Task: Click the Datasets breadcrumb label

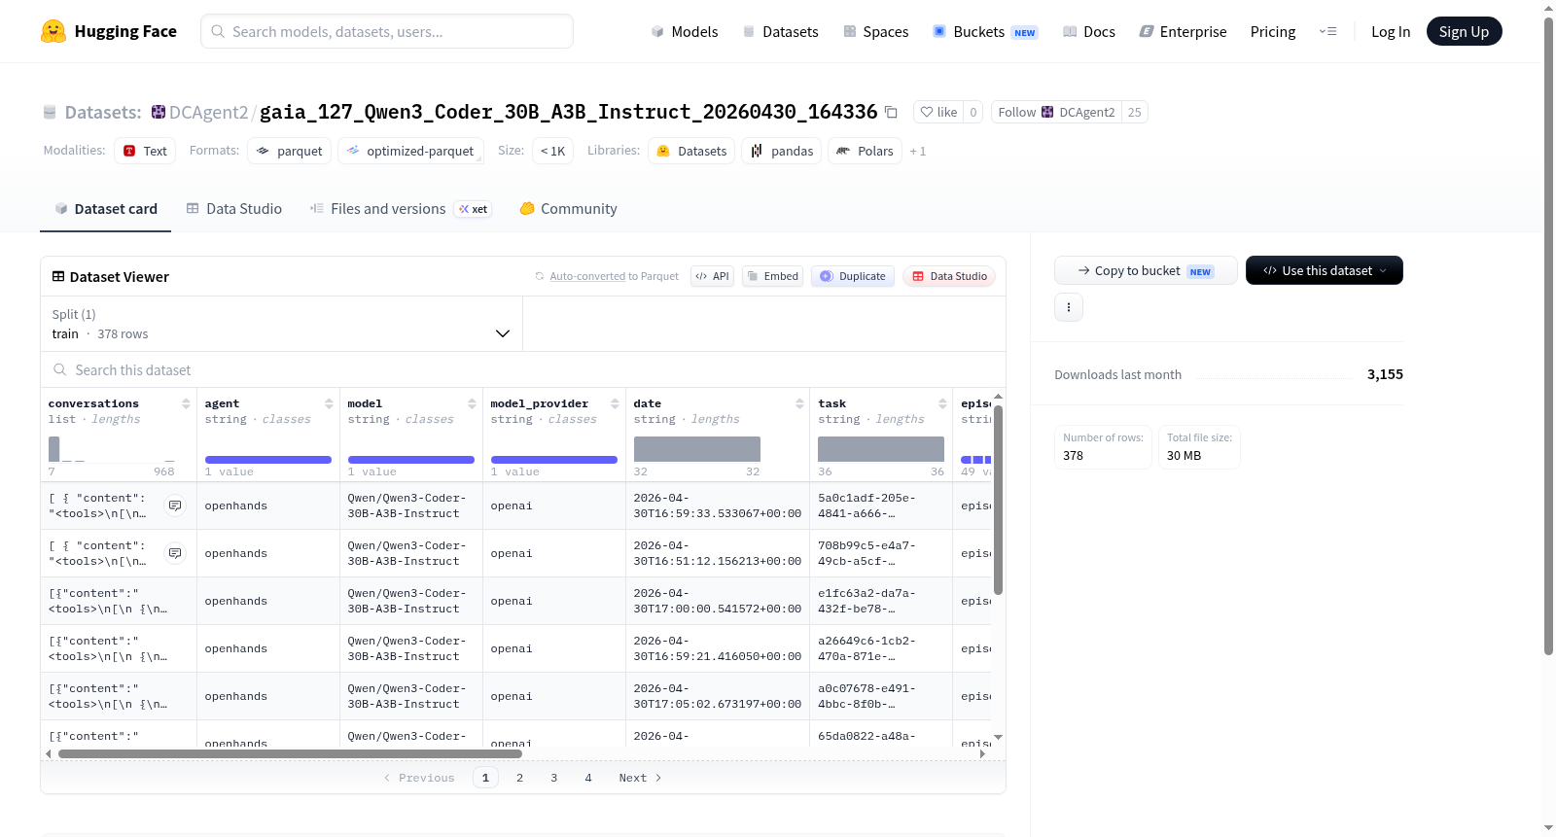Action: (103, 112)
